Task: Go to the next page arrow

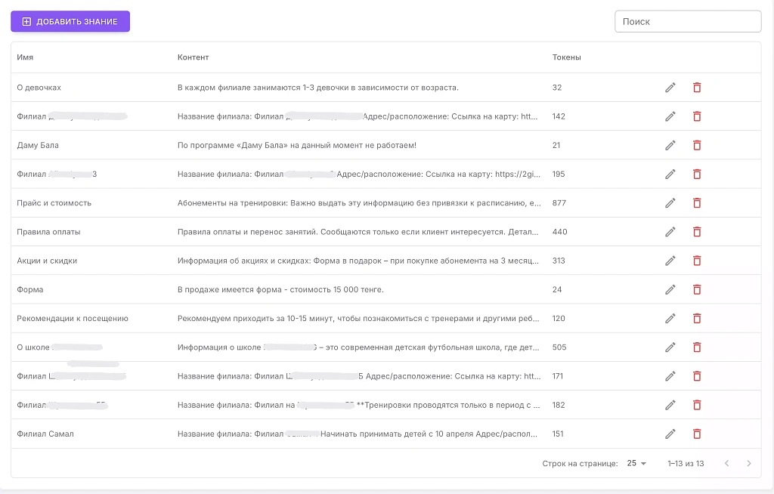Action: point(748,463)
